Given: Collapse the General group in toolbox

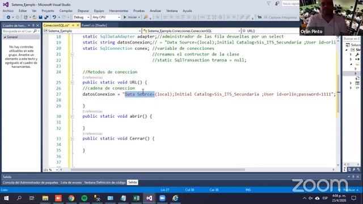Looking at the screenshot, I should click(x=5, y=37).
